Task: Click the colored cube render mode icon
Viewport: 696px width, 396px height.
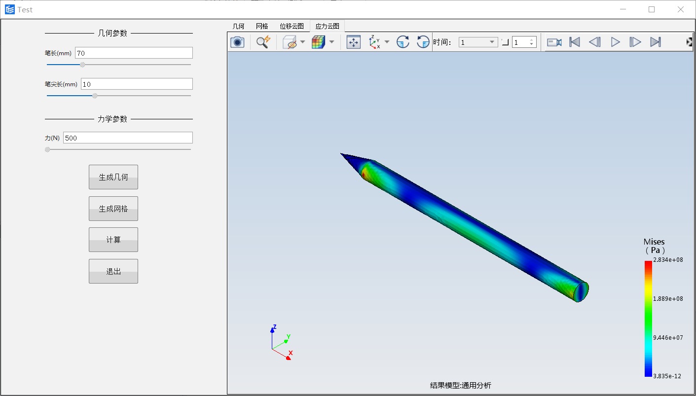Action: (319, 42)
